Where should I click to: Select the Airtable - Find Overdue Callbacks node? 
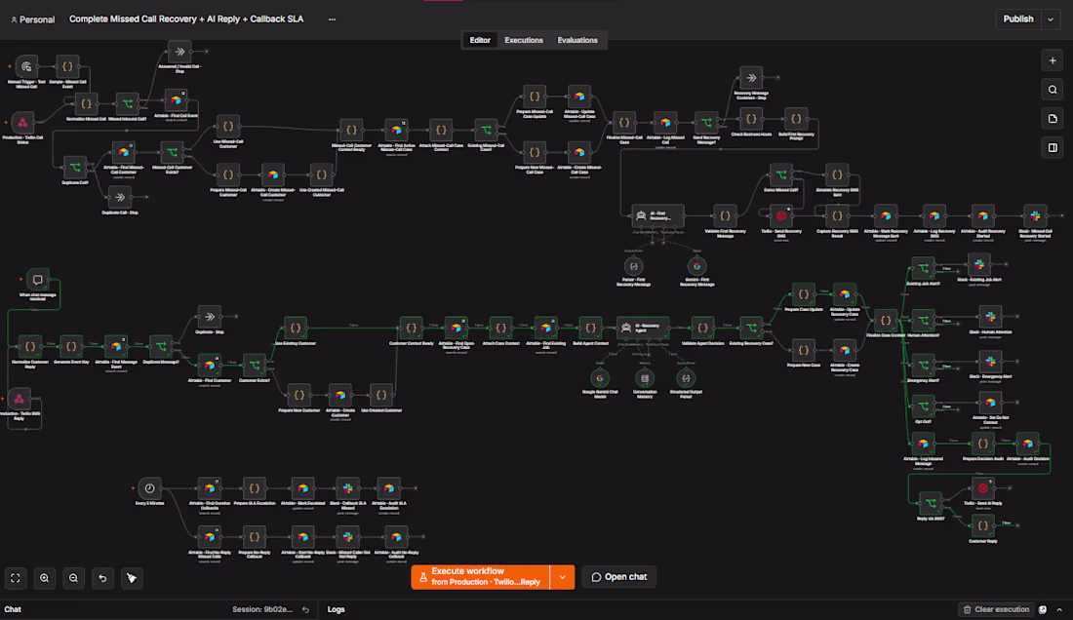[x=210, y=488]
